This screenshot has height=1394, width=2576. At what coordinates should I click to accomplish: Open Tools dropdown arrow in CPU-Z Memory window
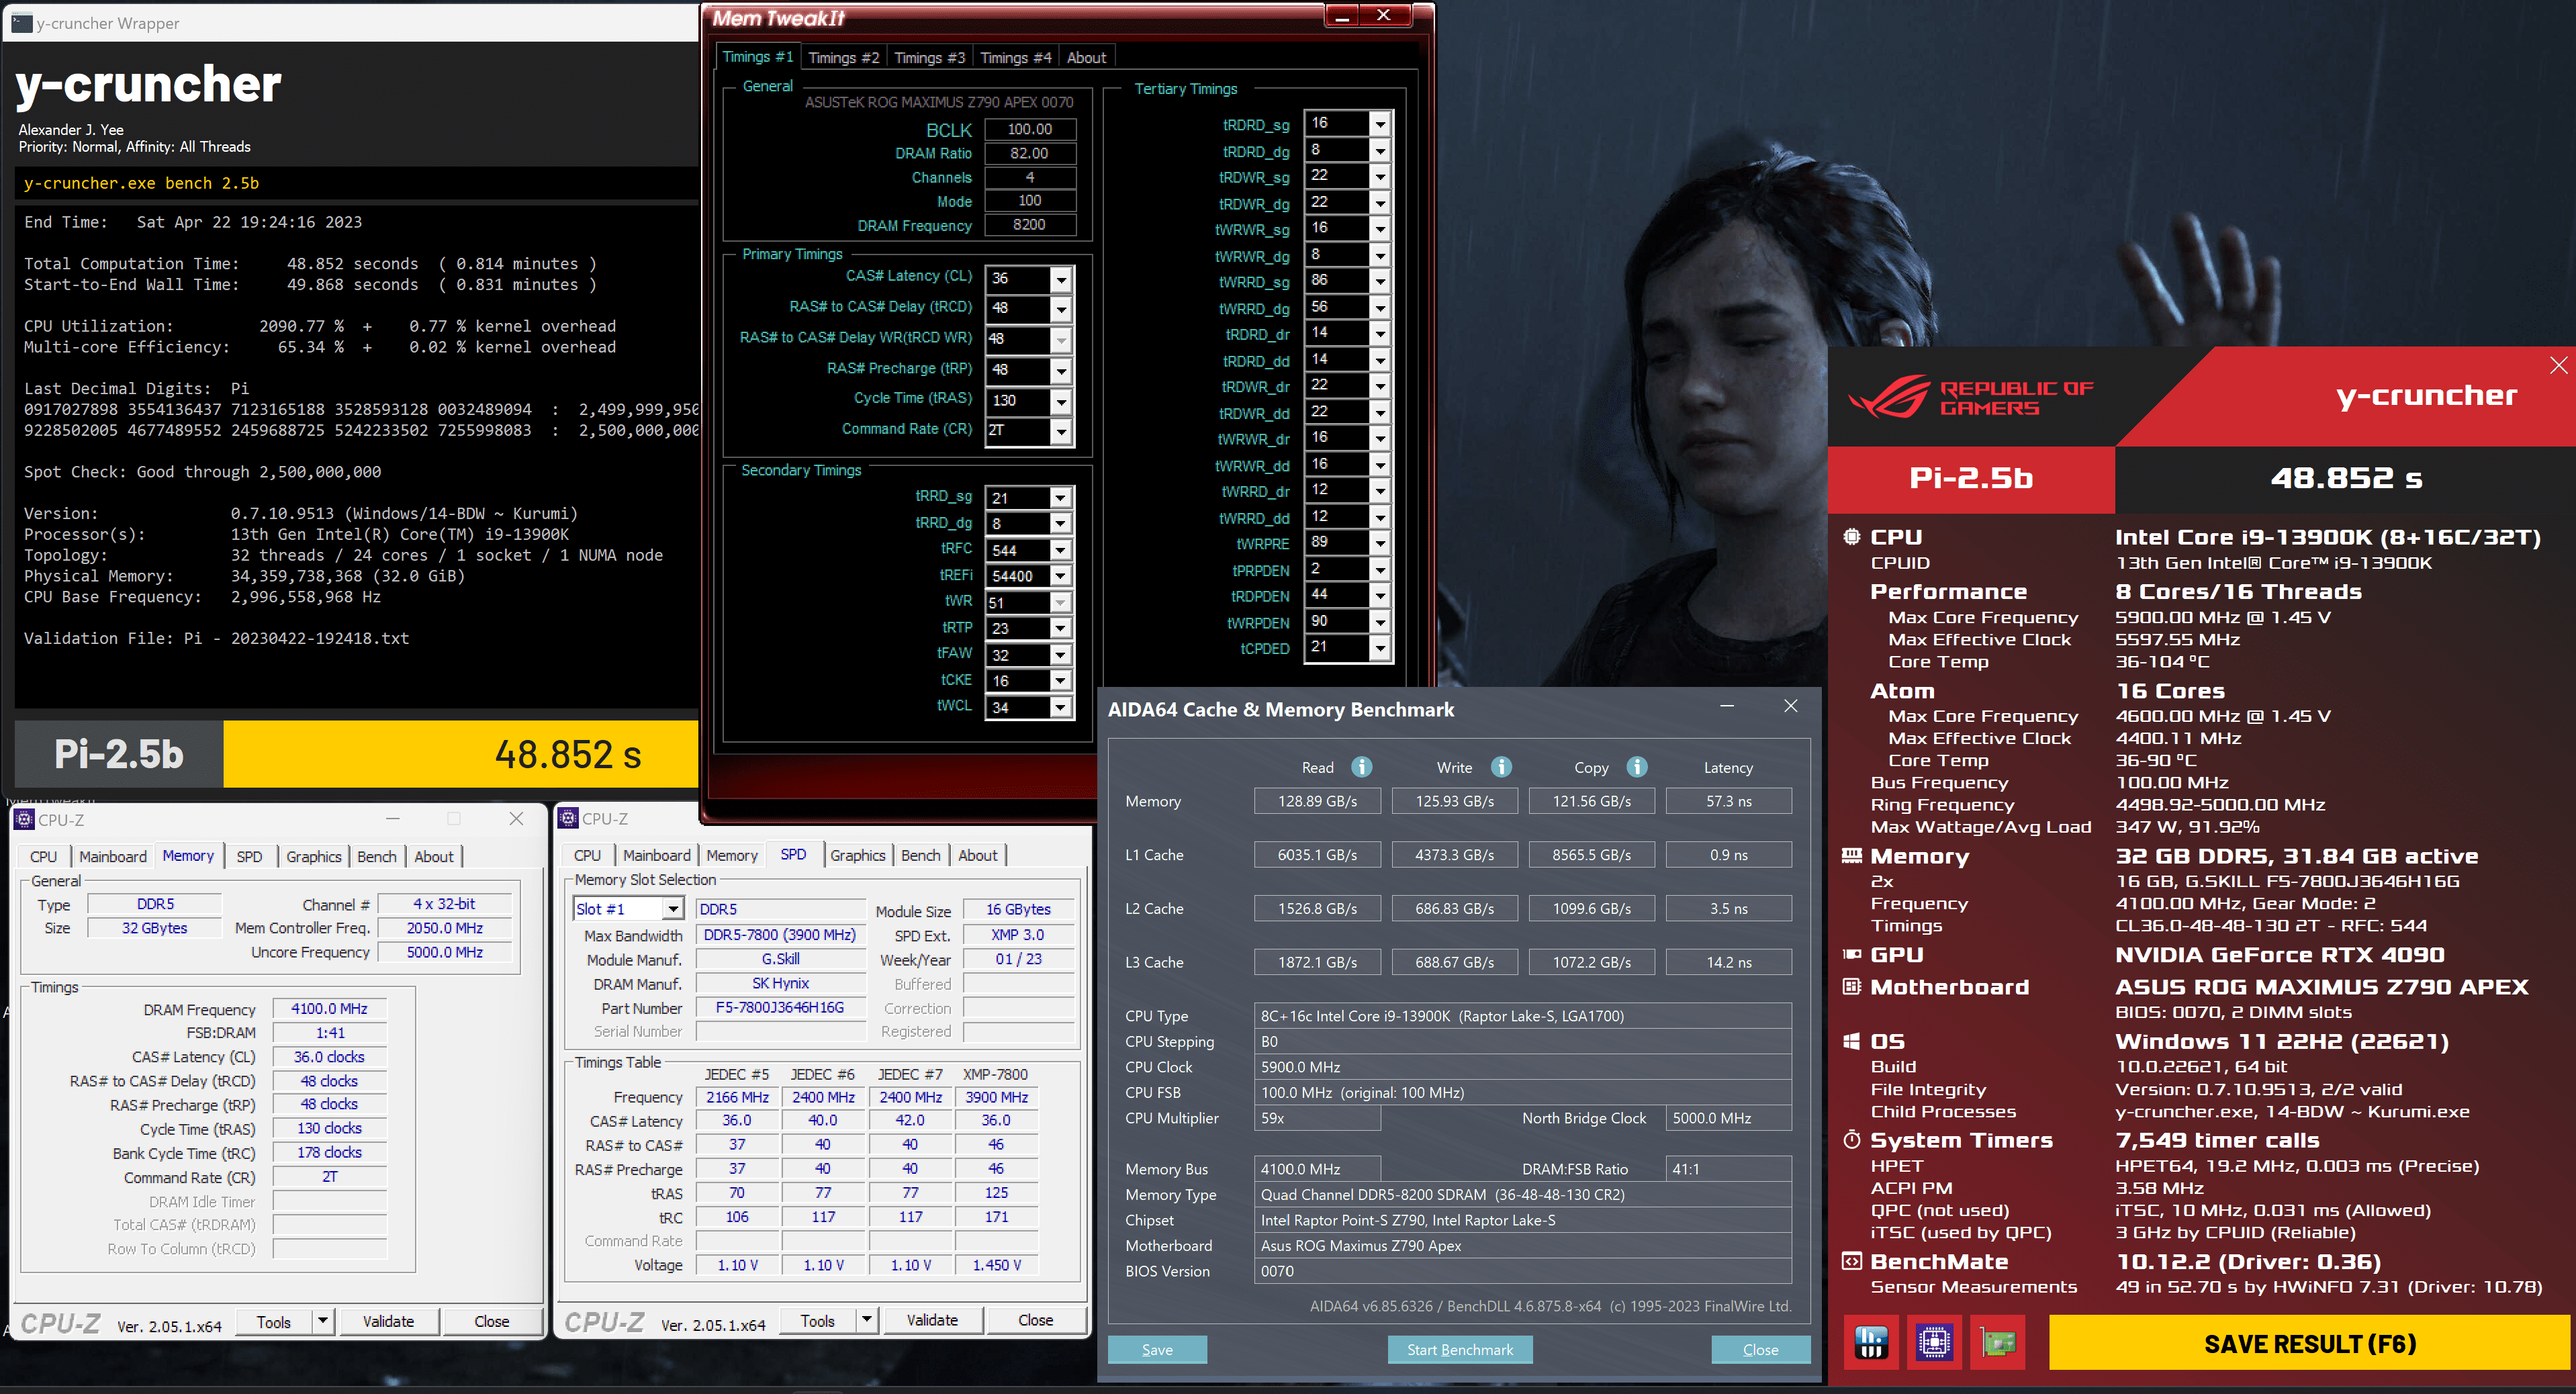[x=323, y=1321]
